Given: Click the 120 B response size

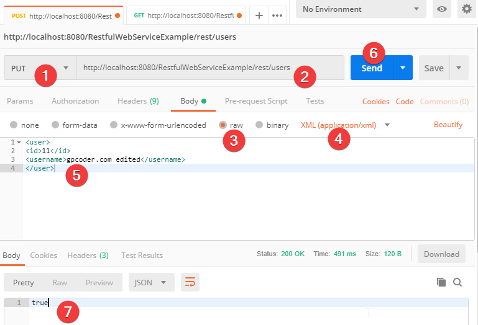Looking at the screenshot, I should coord(393,254).
